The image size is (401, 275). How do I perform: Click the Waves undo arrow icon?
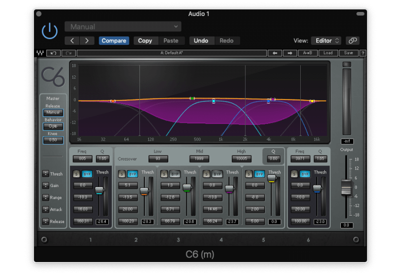pos(54,53)
